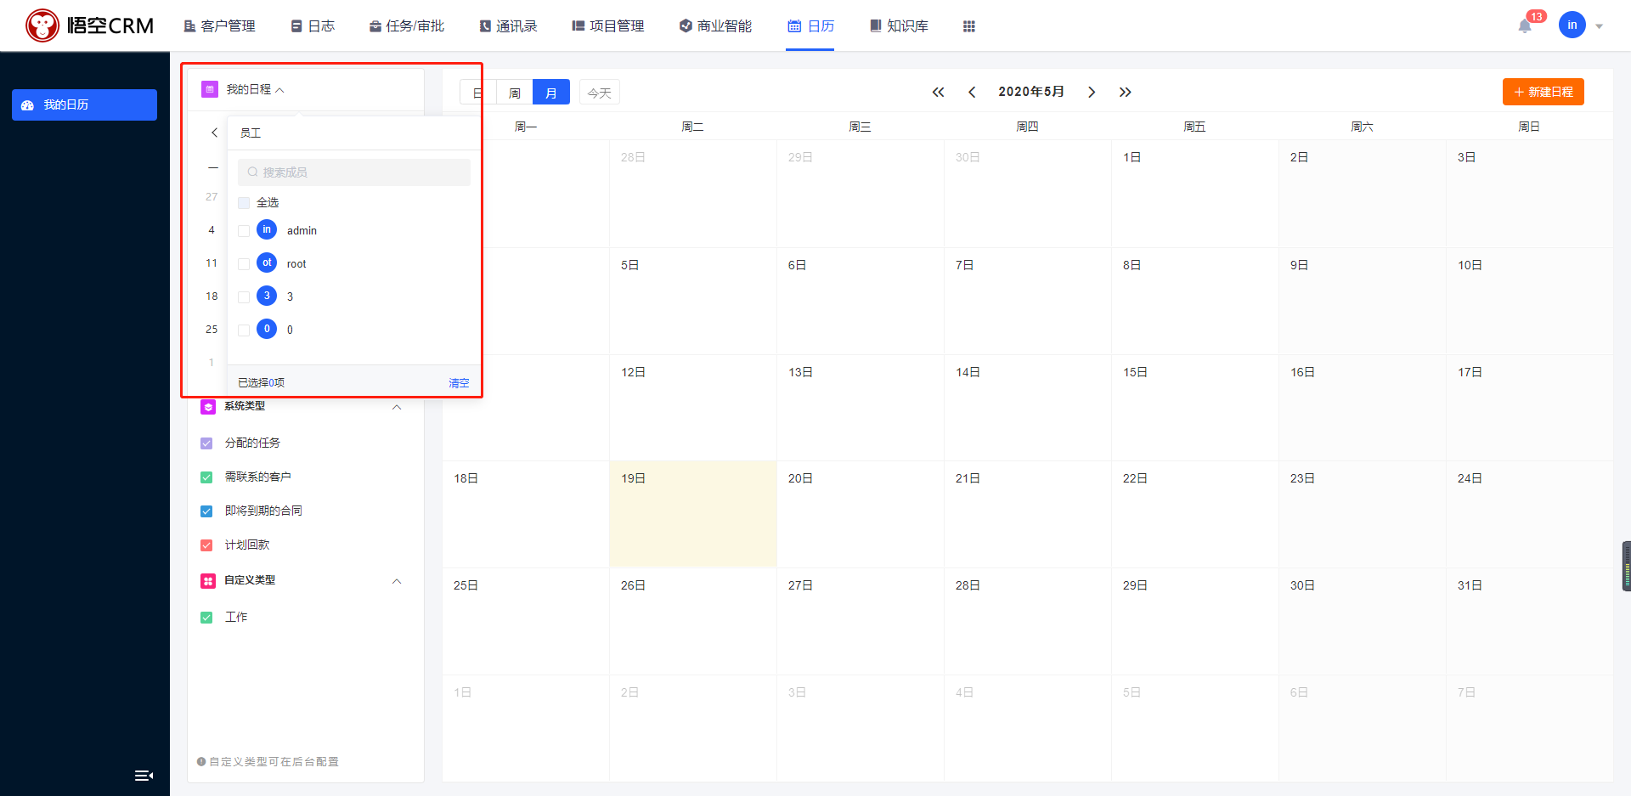Select the 1日 May calendar cell
The image size is (1631, 796).
click(1195, 194)
